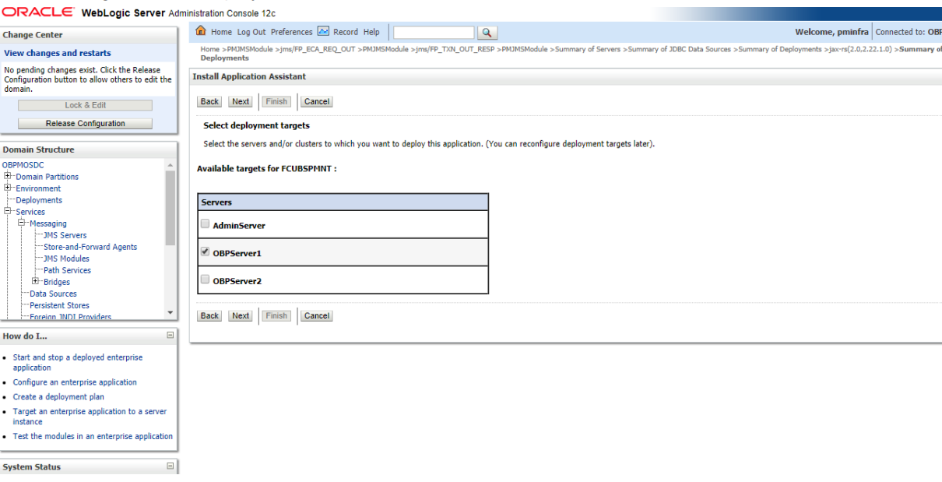Open Data Sources tree item
This screenshot has height=482, width=942.
click(53, 294)
